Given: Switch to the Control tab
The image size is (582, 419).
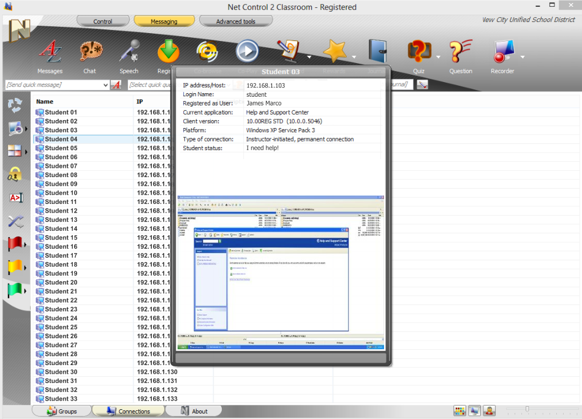Looking at the screenshot, I should click(103, 21).
